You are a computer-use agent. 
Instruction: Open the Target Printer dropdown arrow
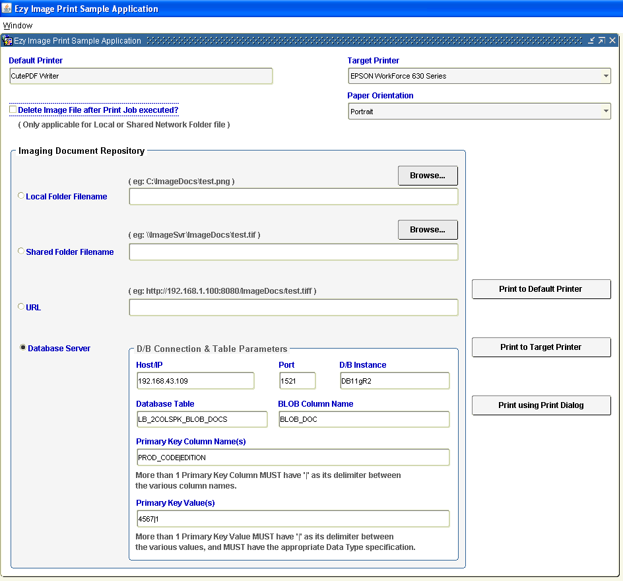(606, 76)
